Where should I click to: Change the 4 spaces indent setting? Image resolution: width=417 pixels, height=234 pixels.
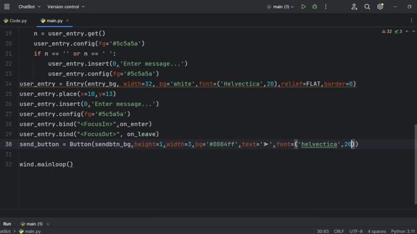tap(377, 231)
